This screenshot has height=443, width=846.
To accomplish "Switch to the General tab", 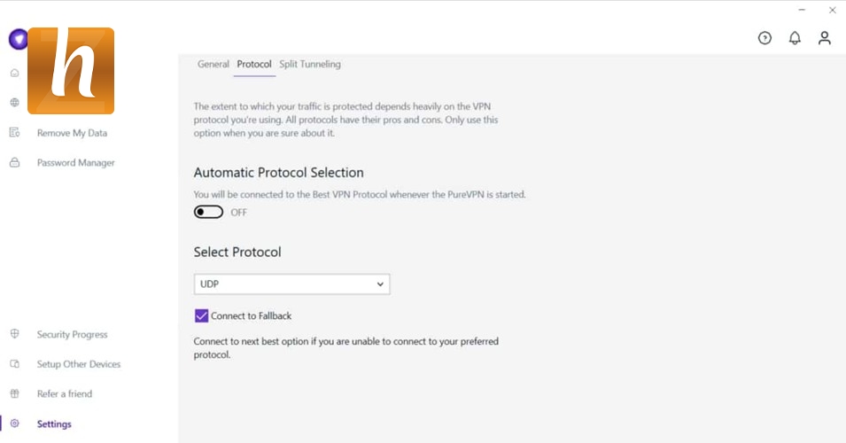I will 213,65.
